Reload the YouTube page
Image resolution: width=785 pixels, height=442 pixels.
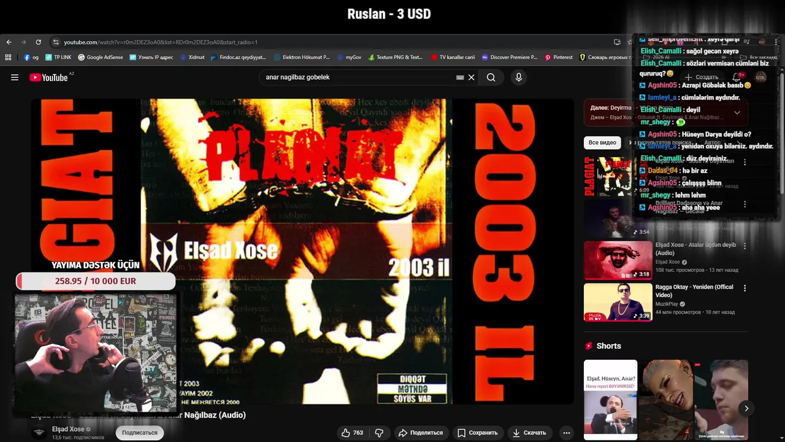tap(38, 42)
